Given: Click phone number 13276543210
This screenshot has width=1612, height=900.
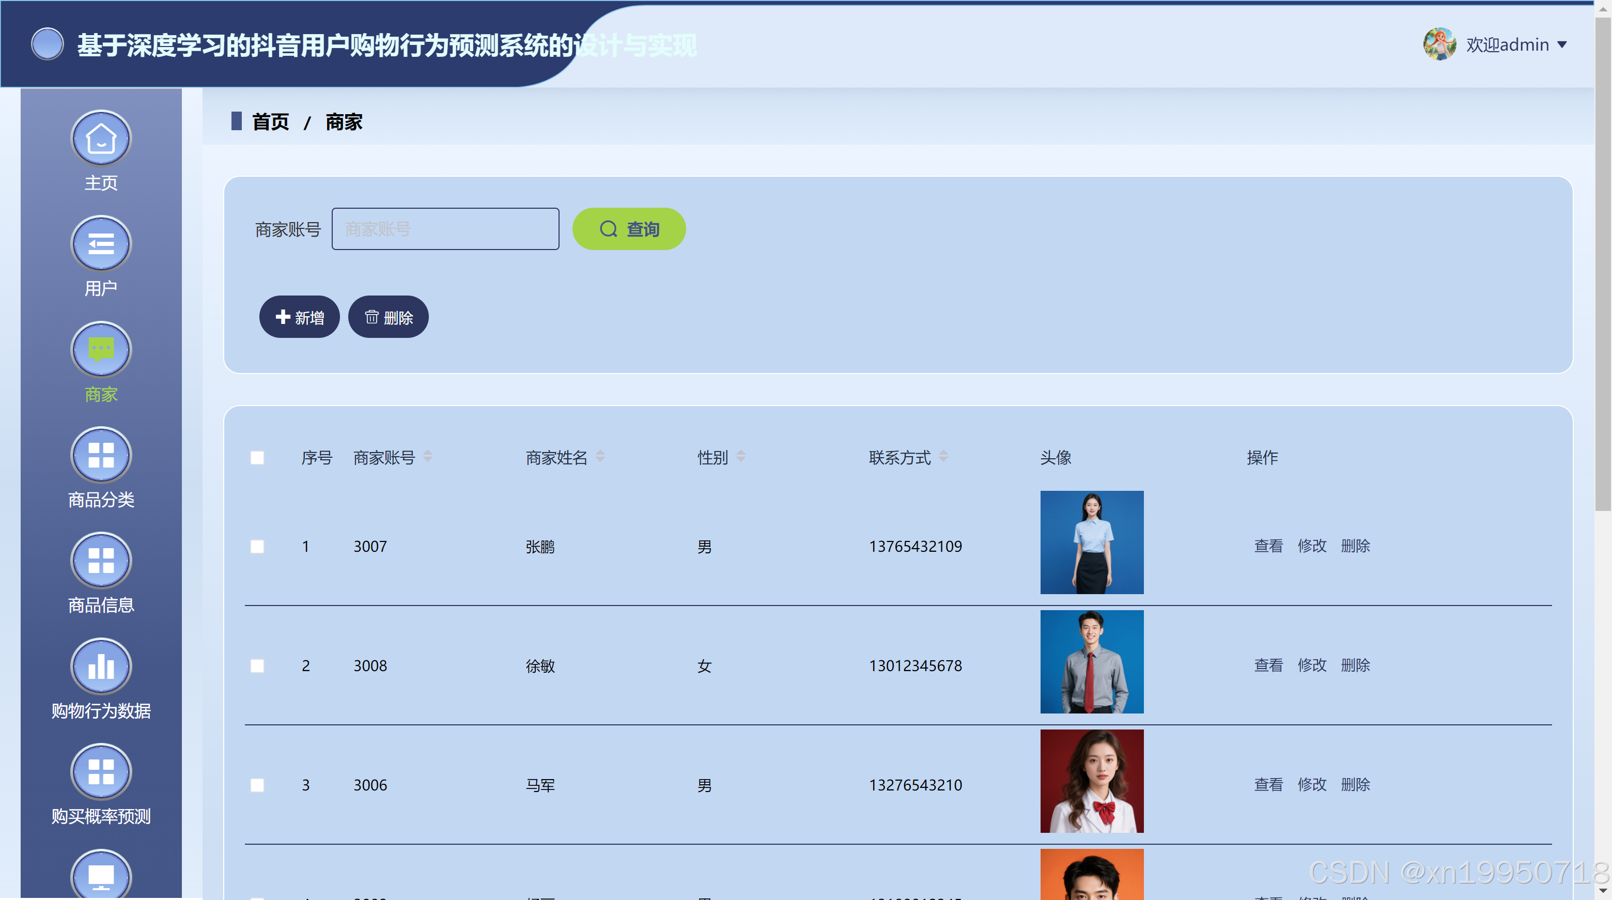Looking at the screenshot, I should coord(916,785).
